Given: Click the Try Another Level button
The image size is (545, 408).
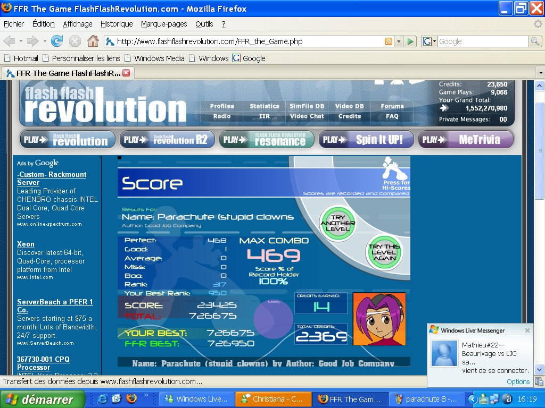Looking at the screenshot, I should click(338, 223).
